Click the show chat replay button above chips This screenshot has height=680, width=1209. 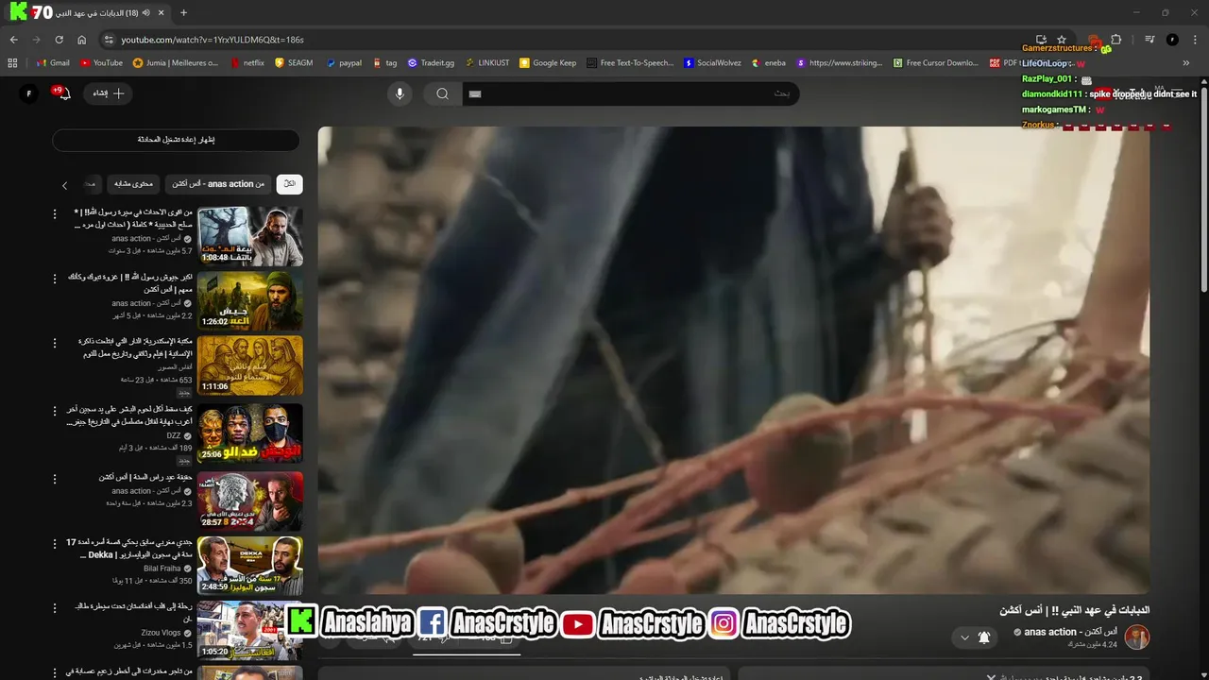point(176,140)
